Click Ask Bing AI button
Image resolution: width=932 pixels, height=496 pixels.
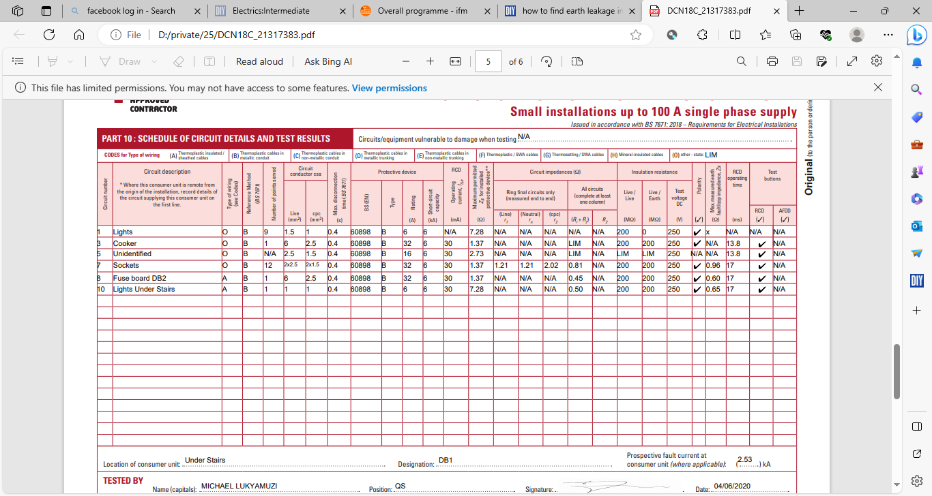pyautogui.click(x=328, y=61)
